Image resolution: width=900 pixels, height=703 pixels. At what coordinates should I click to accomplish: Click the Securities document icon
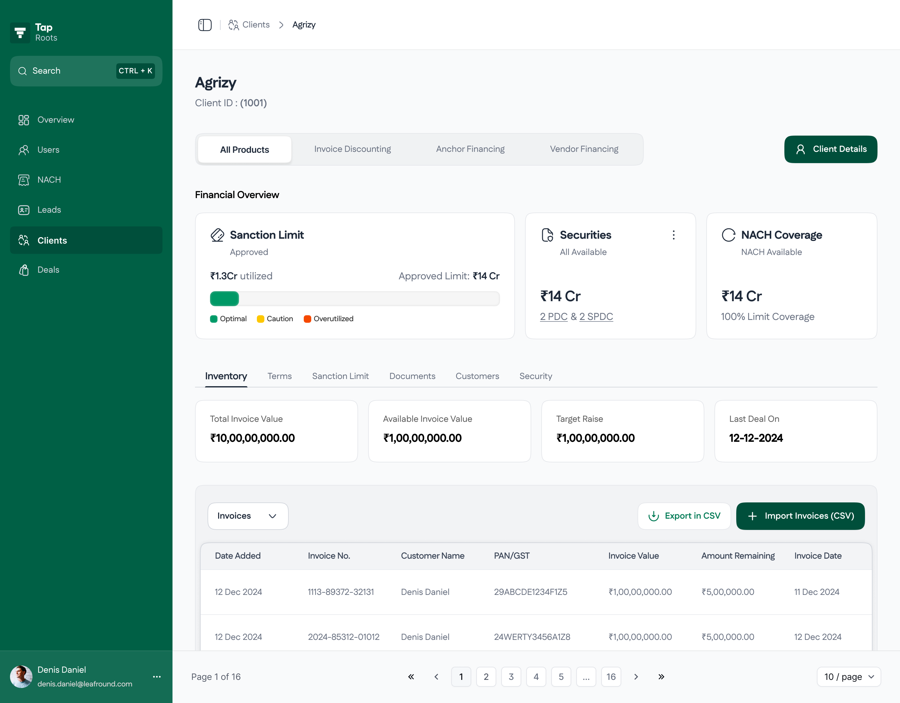click(x=547, y=235)
